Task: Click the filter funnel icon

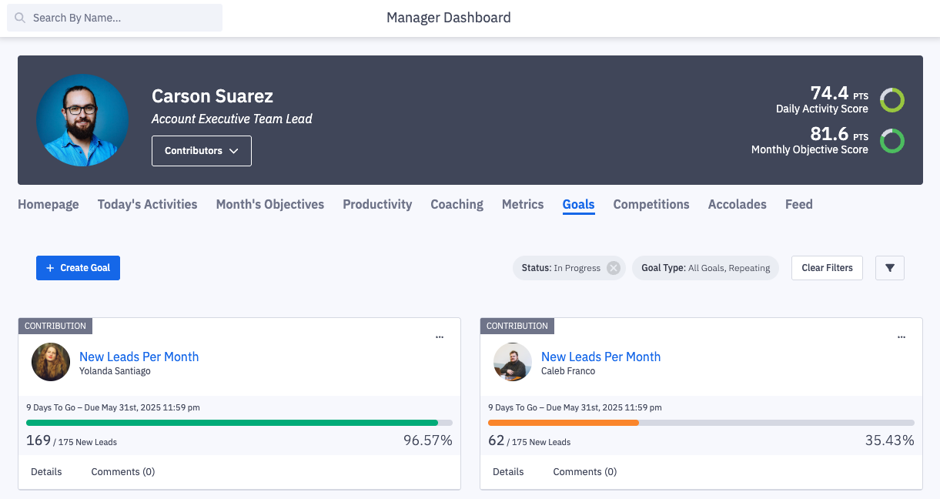Action: coord(890,268)
